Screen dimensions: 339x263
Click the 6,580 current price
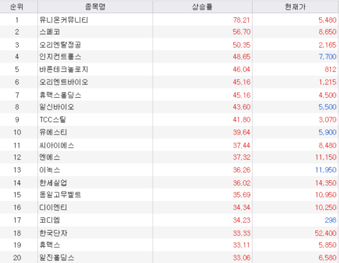[x=327, y=258]
